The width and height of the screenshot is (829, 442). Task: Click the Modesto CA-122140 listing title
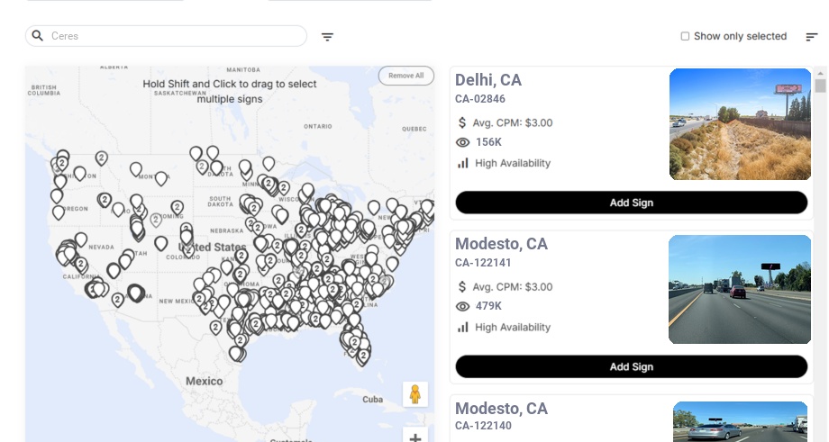501,409
